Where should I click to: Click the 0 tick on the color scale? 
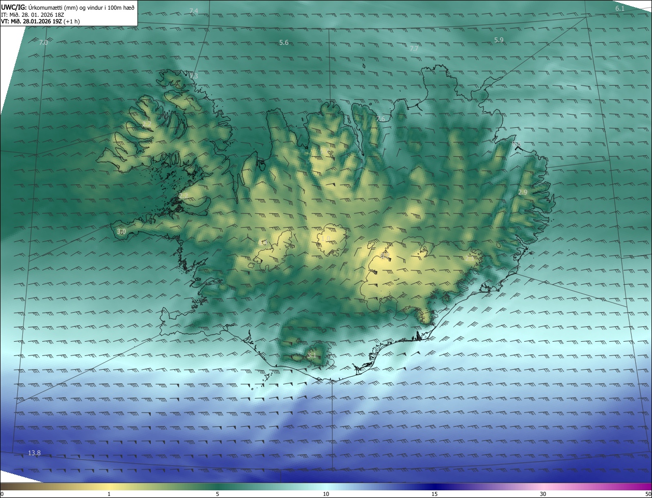[x=2, y=494]
